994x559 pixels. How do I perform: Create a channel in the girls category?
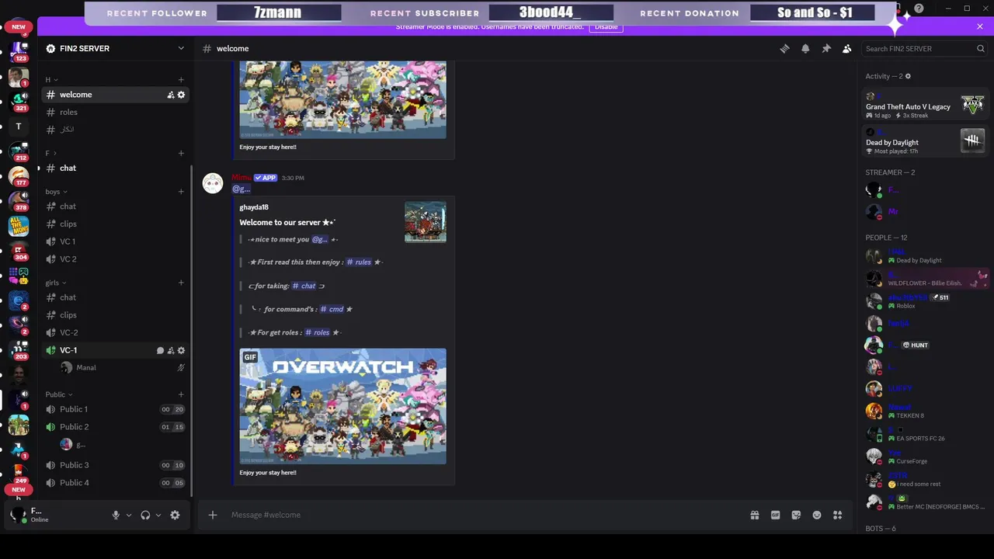click(x=181, y=283)
